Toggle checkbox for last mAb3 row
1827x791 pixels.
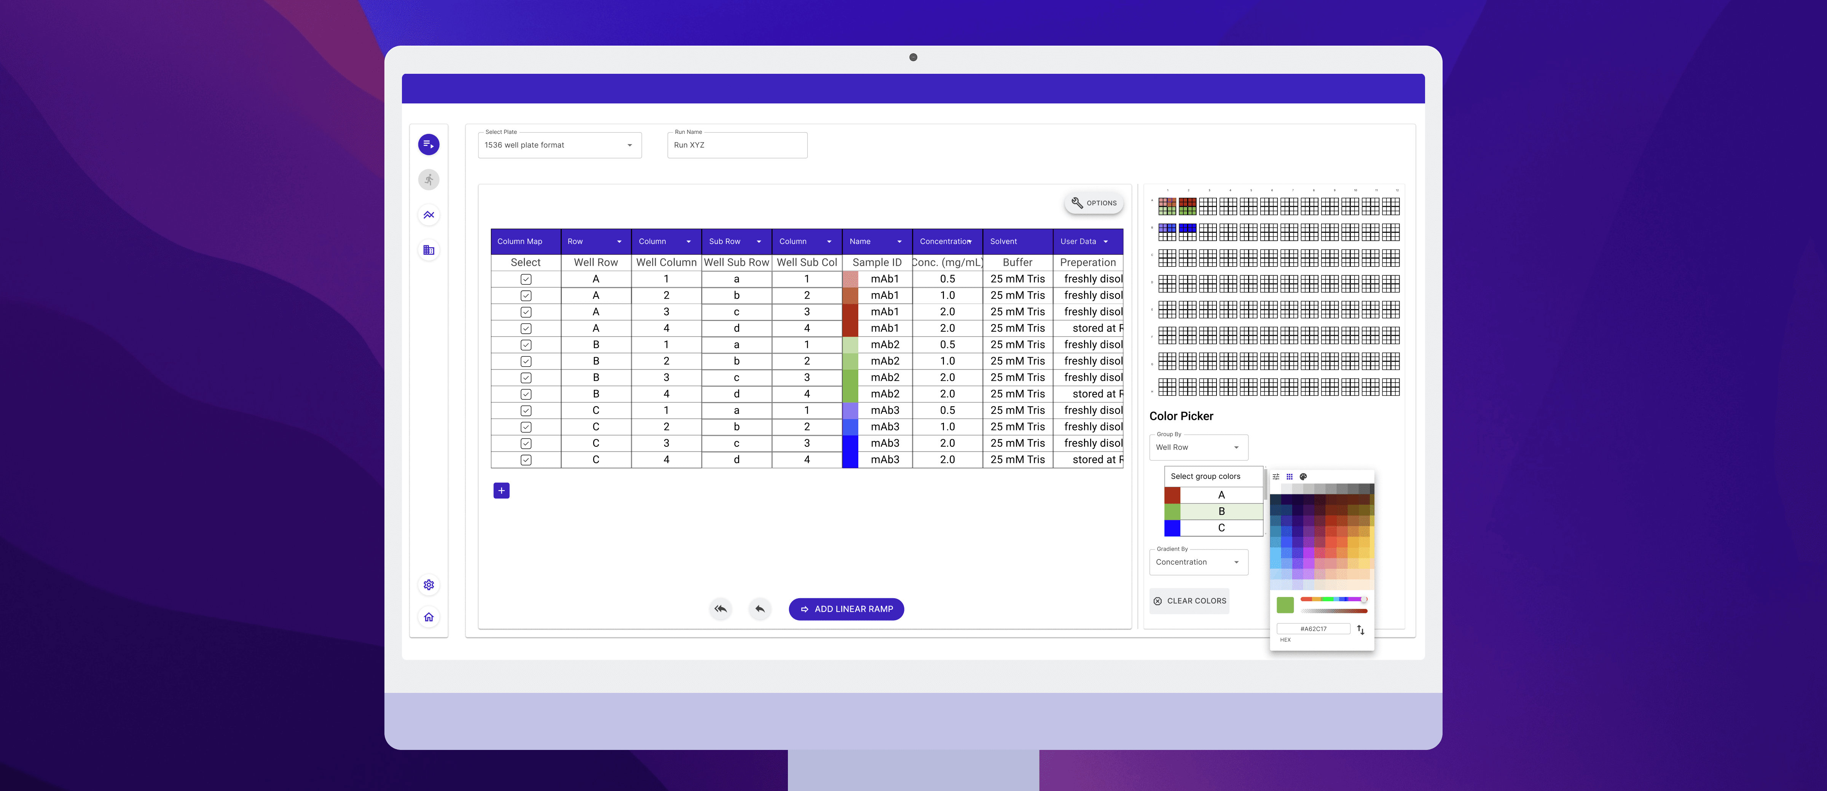click(x=526, y=460)
